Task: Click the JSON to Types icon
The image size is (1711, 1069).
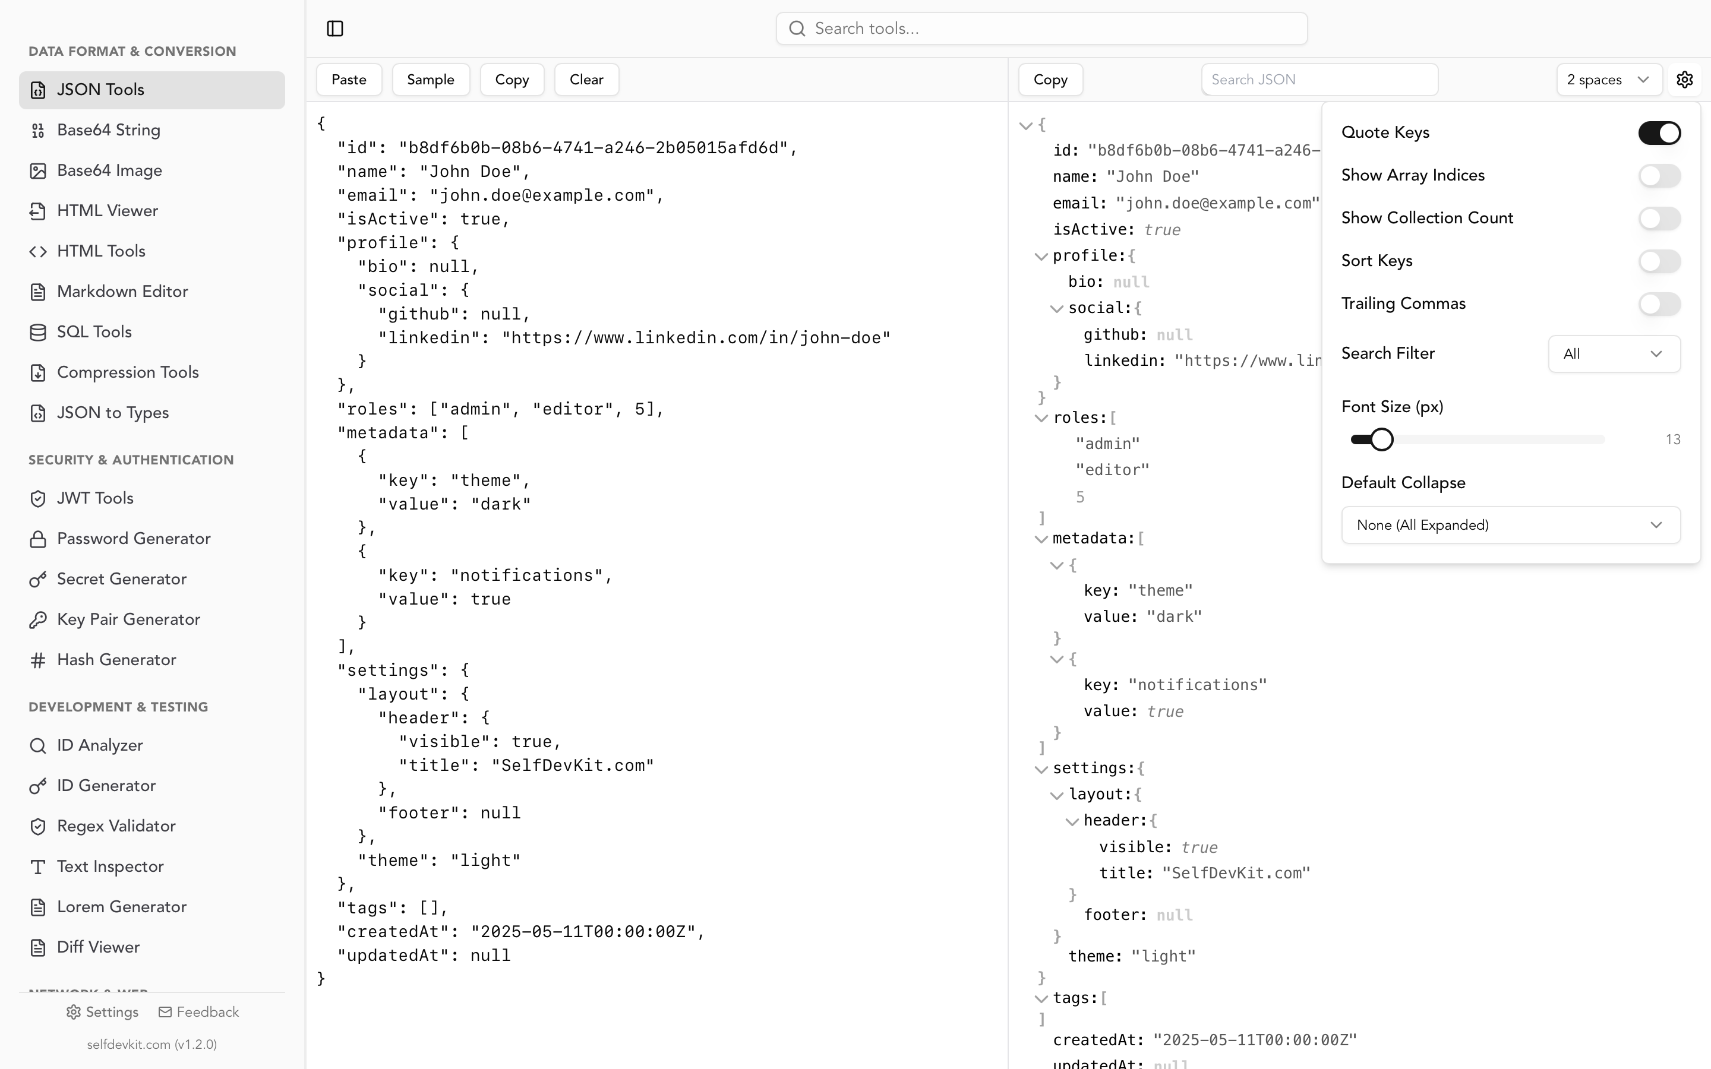Action: (x=38, y=412)
